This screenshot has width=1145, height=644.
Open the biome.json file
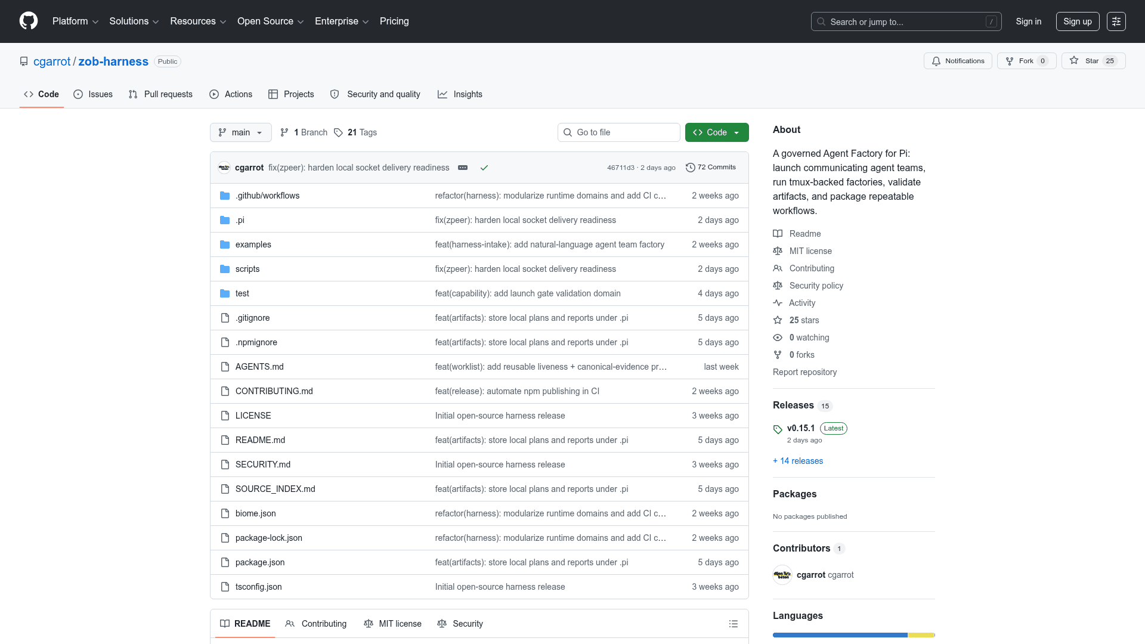(256, 513)
